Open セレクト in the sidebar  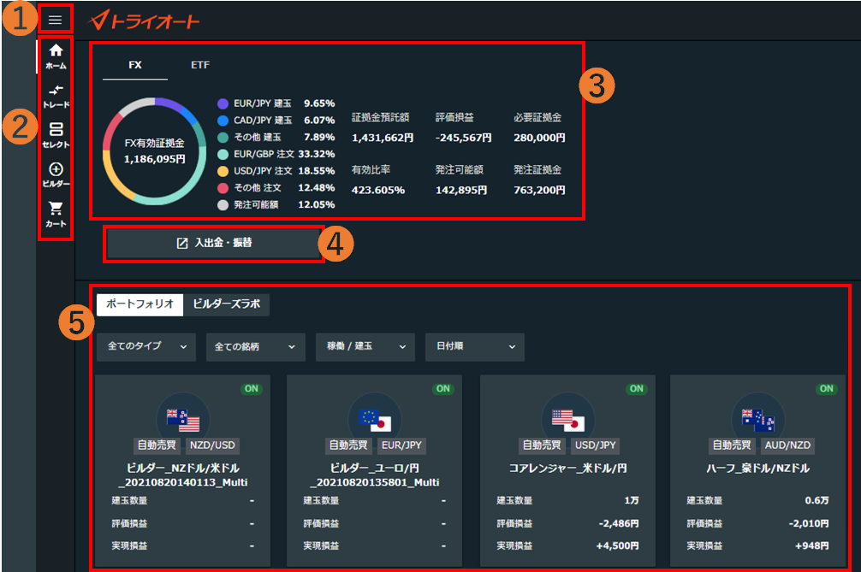(x=56, y=135)
